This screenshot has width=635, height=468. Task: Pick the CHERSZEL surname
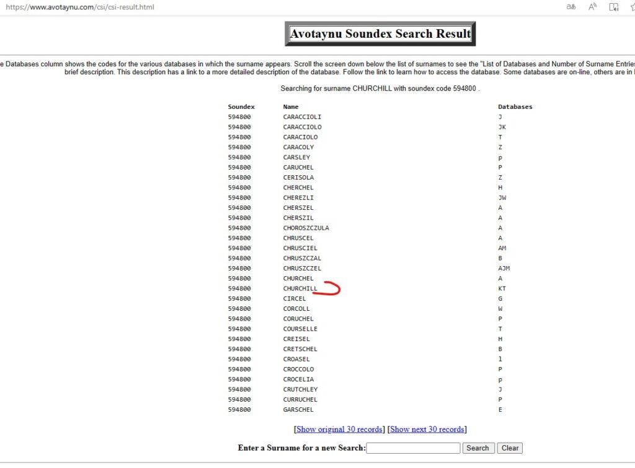298,208
